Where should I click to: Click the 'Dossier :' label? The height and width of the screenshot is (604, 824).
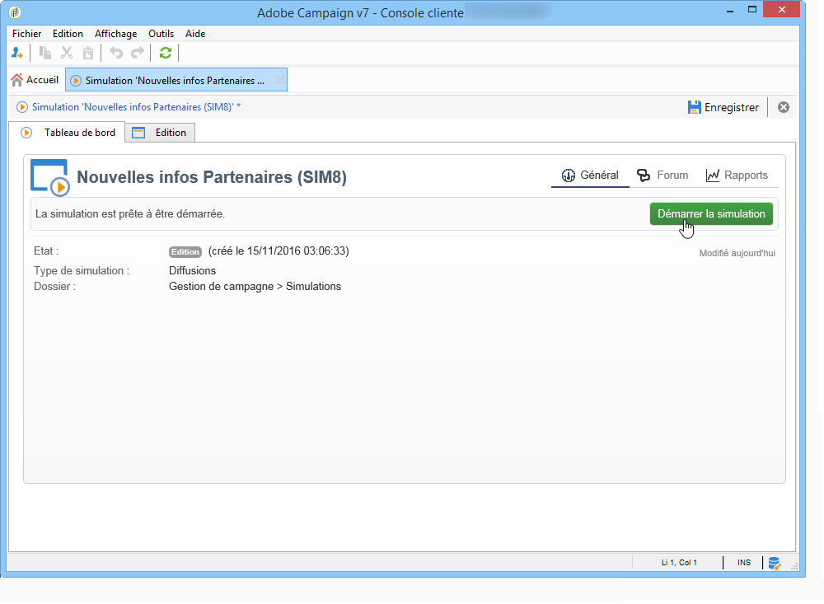click(54, 287)
